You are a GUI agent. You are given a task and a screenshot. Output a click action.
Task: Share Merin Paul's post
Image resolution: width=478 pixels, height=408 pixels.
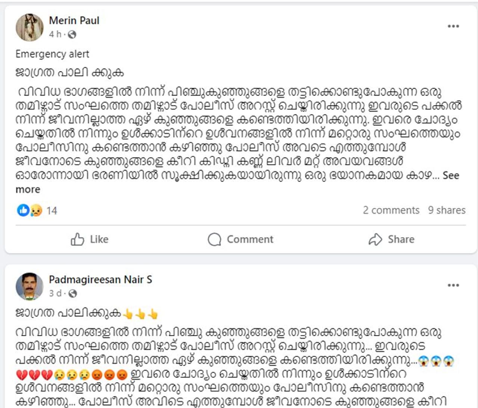391,239
